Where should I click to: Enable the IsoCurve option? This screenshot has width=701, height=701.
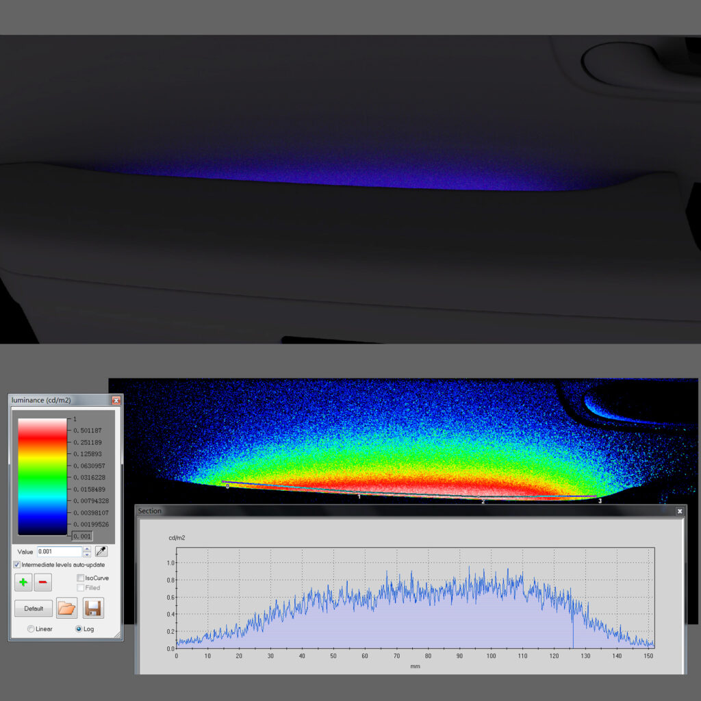pyautogui.click(x=79, y=578)
